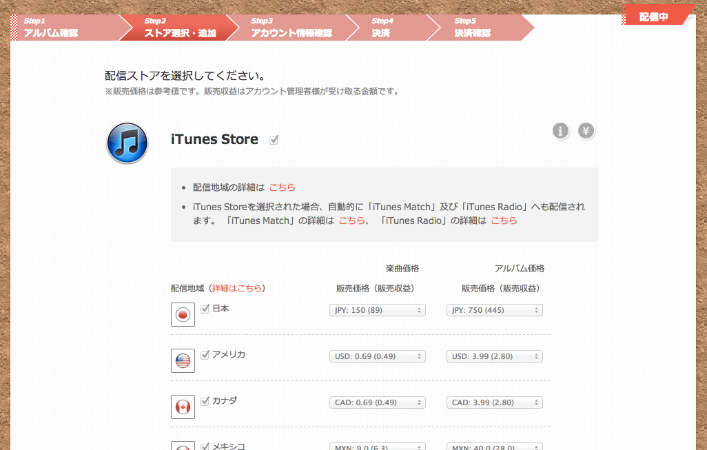Click the 日本 region label
The height and width of the screenshot is (450, 707).
coord(221,309)
